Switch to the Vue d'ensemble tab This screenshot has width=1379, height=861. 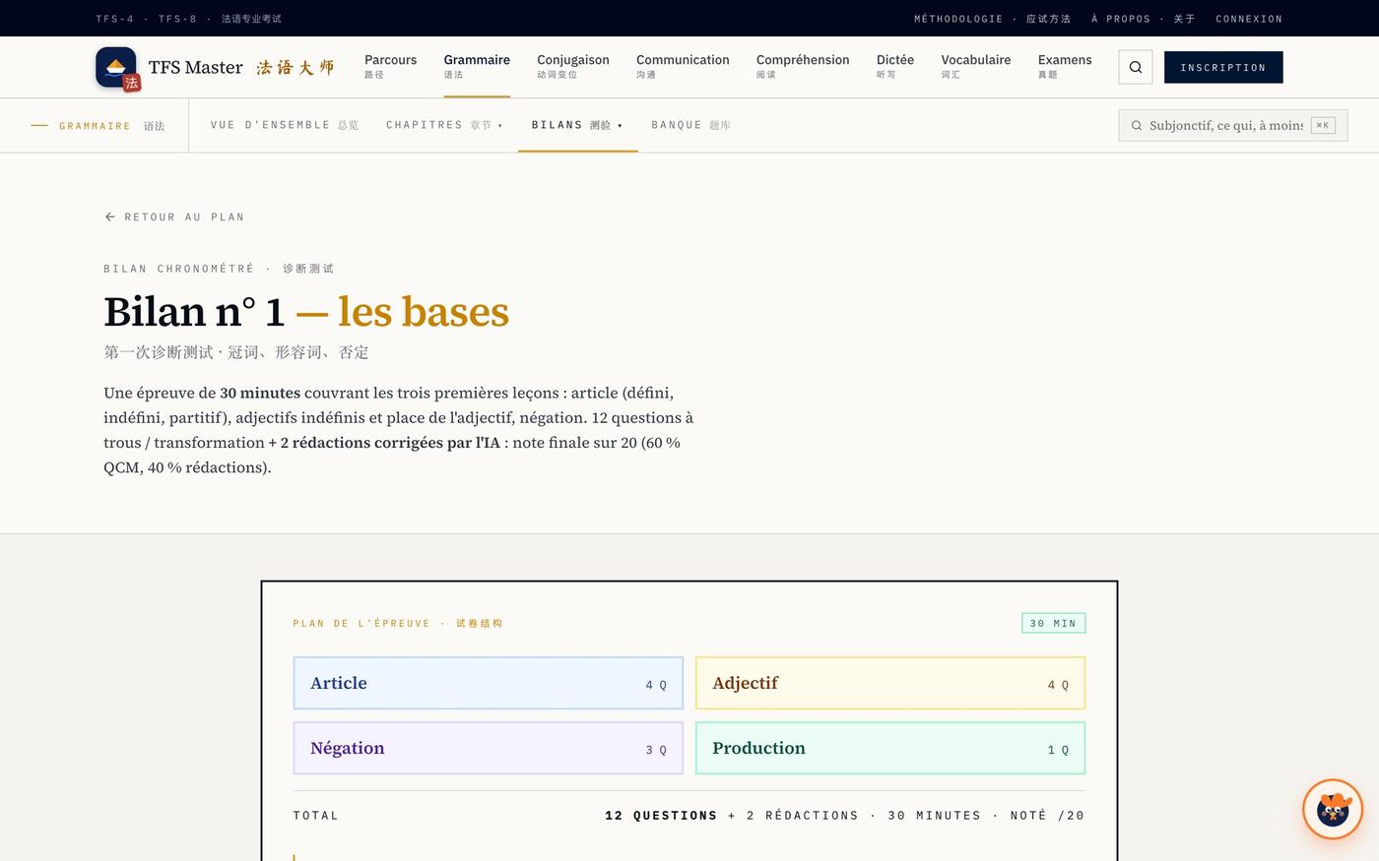285,125
